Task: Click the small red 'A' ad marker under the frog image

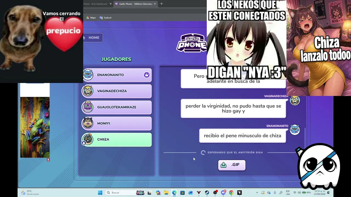Action: (48, 160)
